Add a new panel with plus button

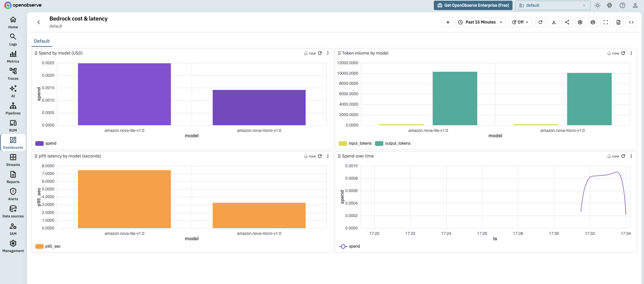448,22
